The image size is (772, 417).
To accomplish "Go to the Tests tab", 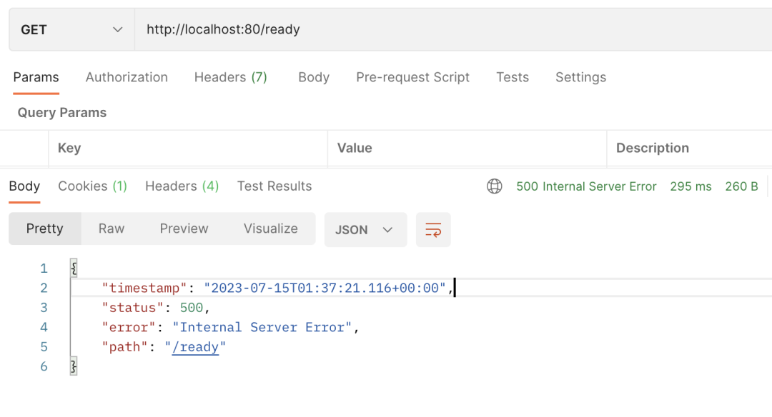I will tap(512, 77).
